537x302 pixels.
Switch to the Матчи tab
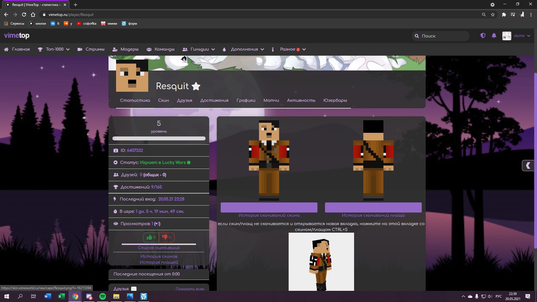point(271,100)
